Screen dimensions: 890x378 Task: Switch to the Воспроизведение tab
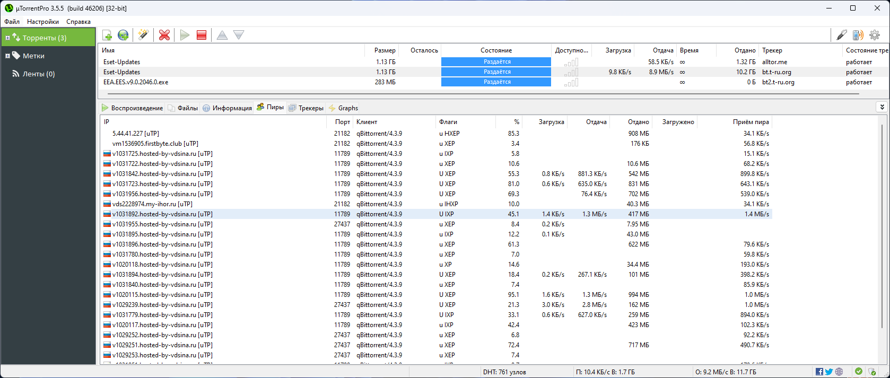(x=133, y=108)
